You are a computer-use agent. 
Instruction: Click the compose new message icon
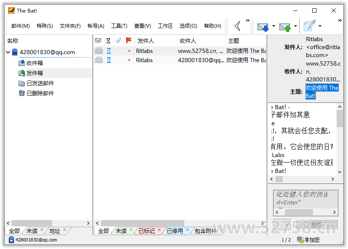309,25
